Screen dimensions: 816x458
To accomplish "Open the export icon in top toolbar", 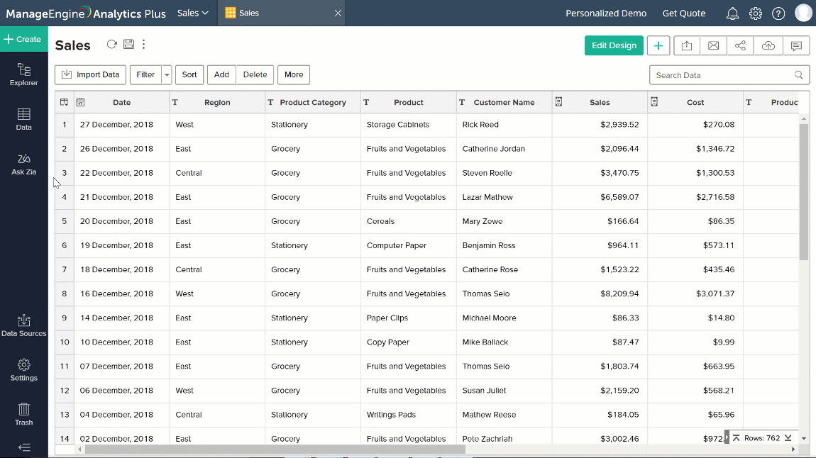I will point(686,45).
